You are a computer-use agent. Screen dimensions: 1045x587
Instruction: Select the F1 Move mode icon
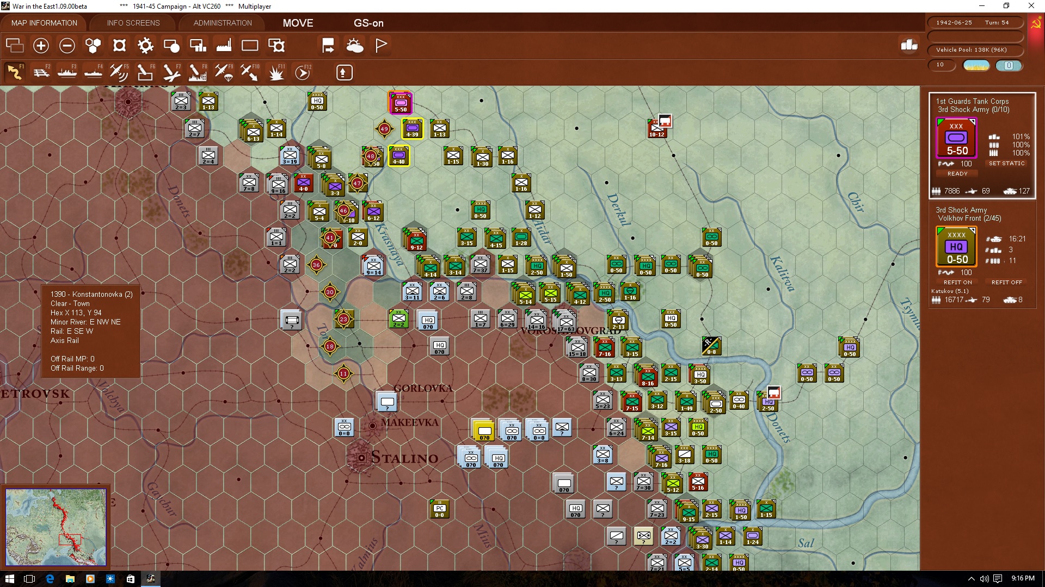tap(15, 72)
